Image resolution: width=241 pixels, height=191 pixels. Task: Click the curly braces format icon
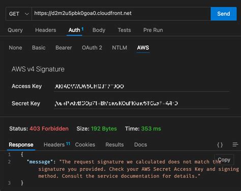[x=220, y=145]
